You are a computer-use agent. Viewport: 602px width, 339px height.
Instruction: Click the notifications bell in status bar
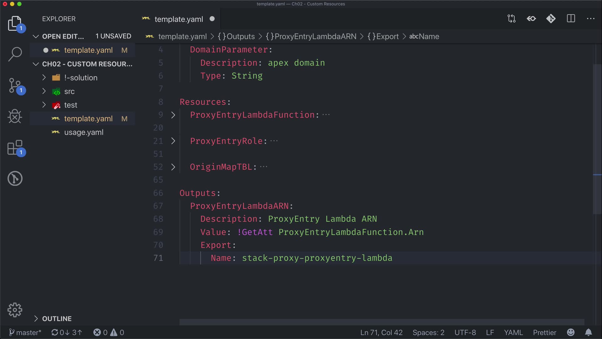pos(589,332)
